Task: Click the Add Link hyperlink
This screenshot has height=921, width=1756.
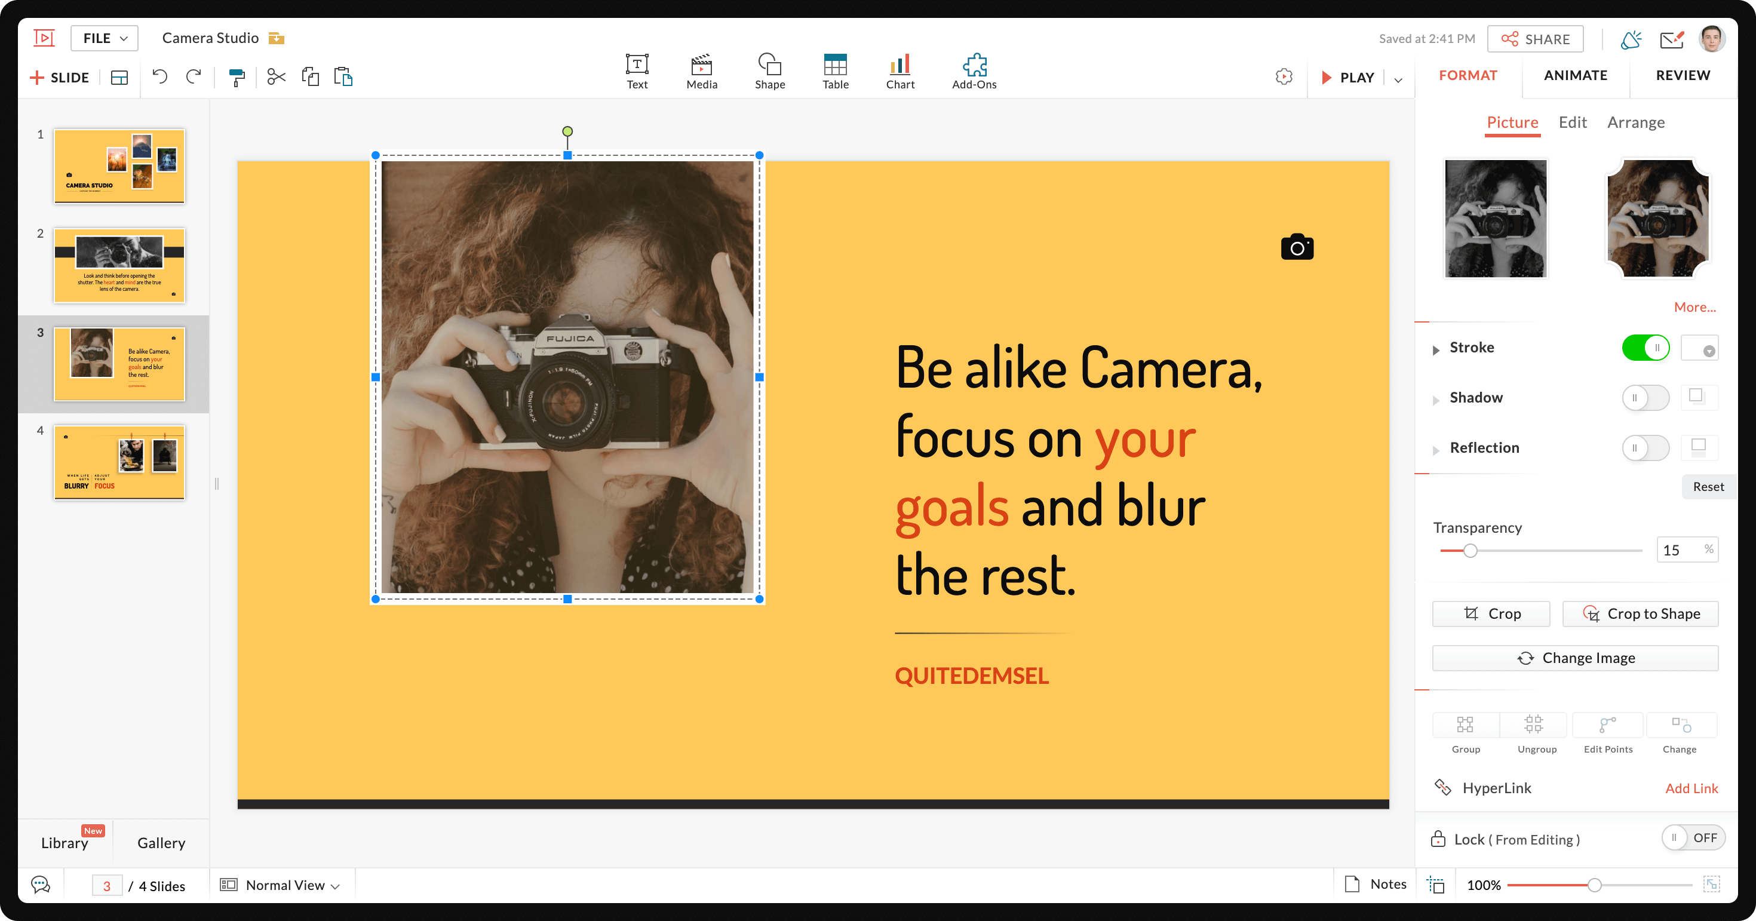Action: [x=1690, y=788]
